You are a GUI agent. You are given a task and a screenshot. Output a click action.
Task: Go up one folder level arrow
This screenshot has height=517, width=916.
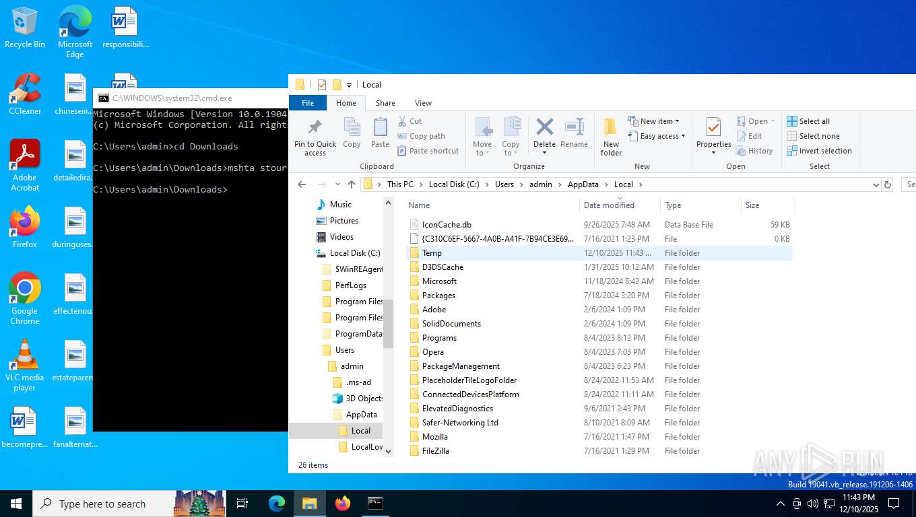tap(351, 184)
